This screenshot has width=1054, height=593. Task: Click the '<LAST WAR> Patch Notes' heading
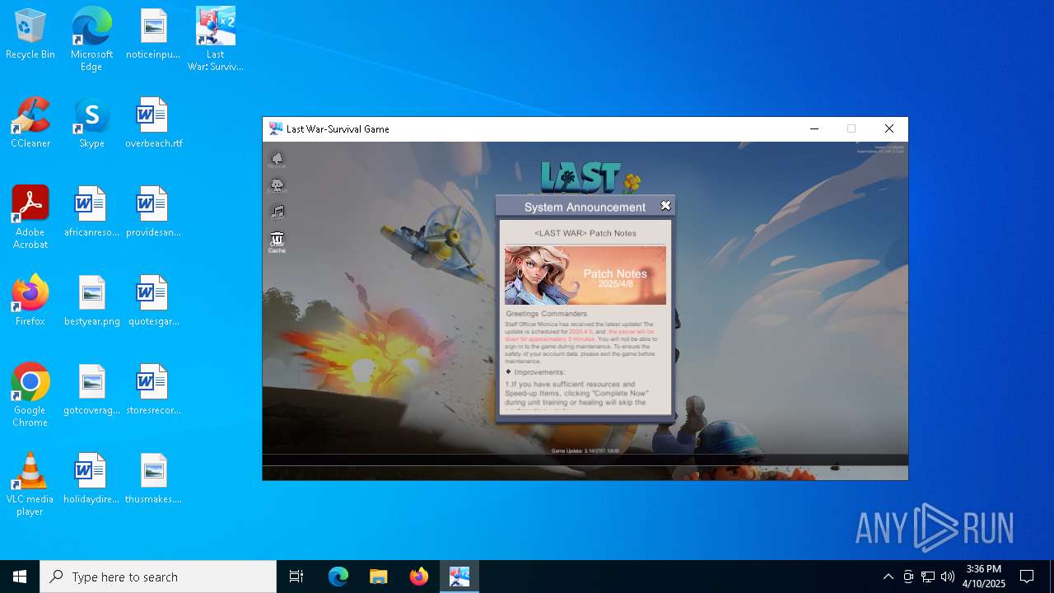point(585,233)
